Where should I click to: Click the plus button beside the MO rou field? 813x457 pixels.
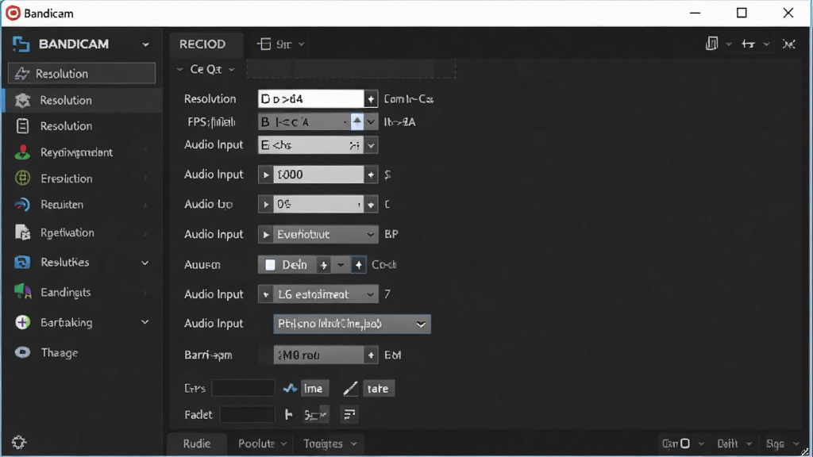click(x=371, y=355)
